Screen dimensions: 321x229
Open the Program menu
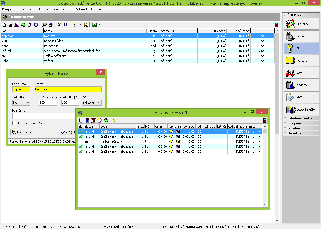[8, 9]
